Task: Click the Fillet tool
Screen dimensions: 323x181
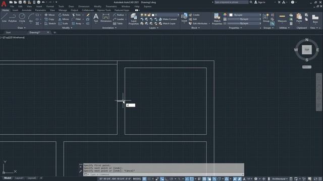Action: [x=76, y=19]
